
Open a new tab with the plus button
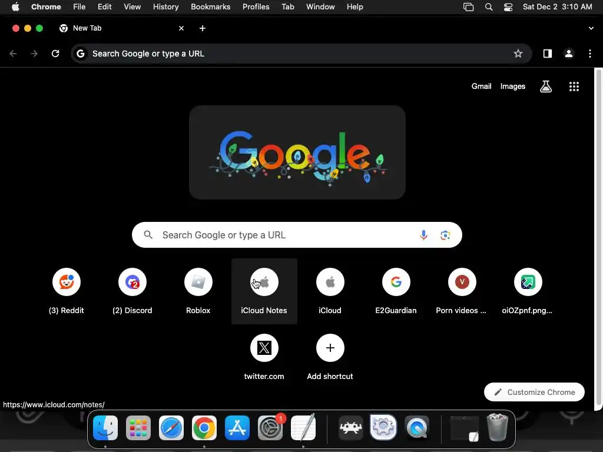coord(203,28)
